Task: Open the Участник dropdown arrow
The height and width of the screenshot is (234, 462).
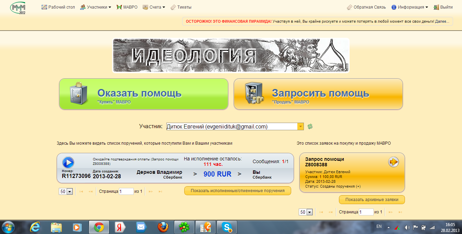Action: coord(301,126)
